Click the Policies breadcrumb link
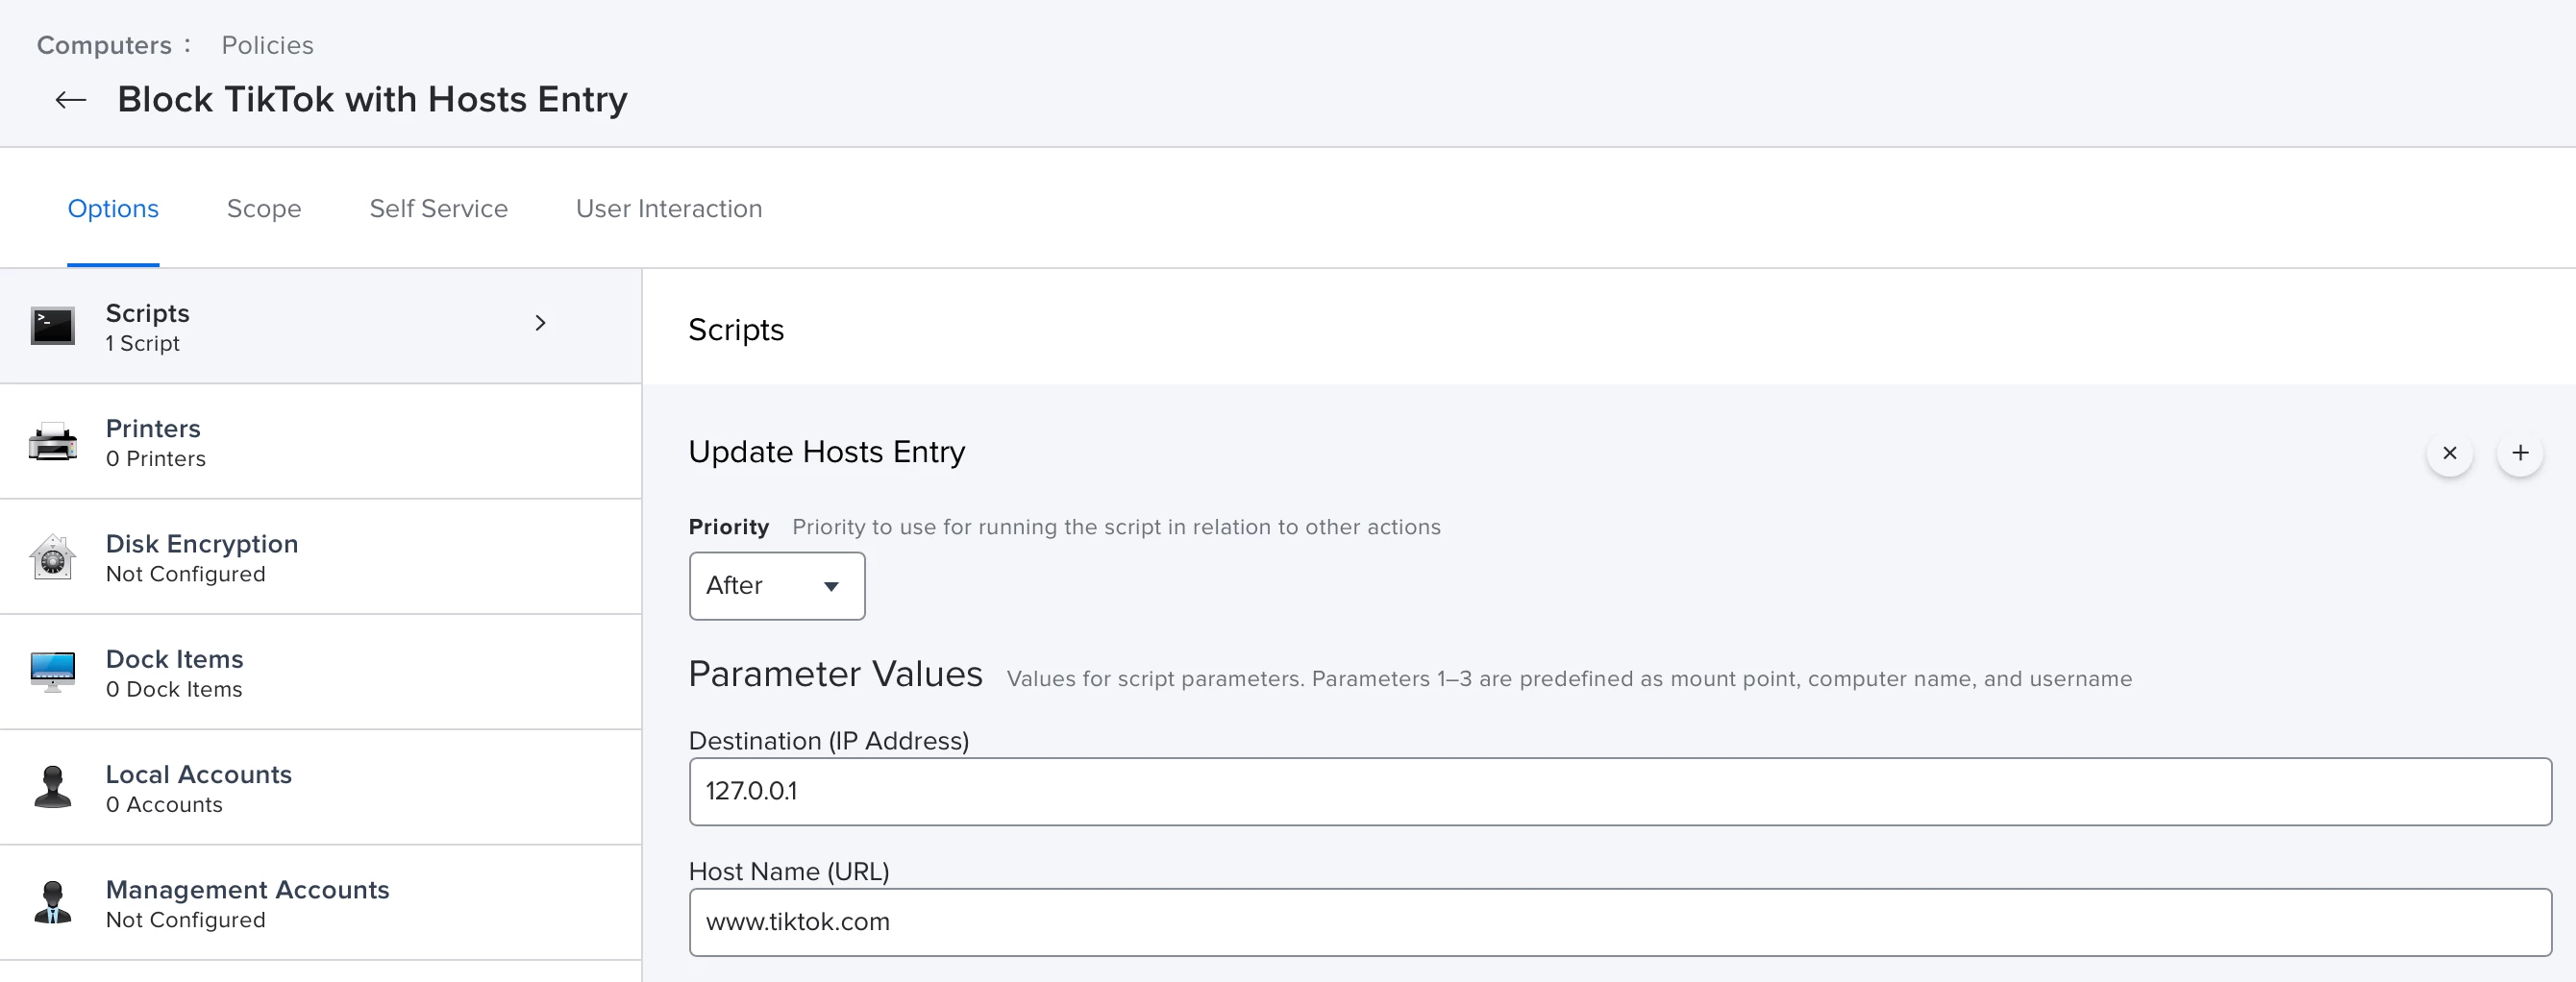Viewport: 2576px width, 982px height. pos(267,46)
